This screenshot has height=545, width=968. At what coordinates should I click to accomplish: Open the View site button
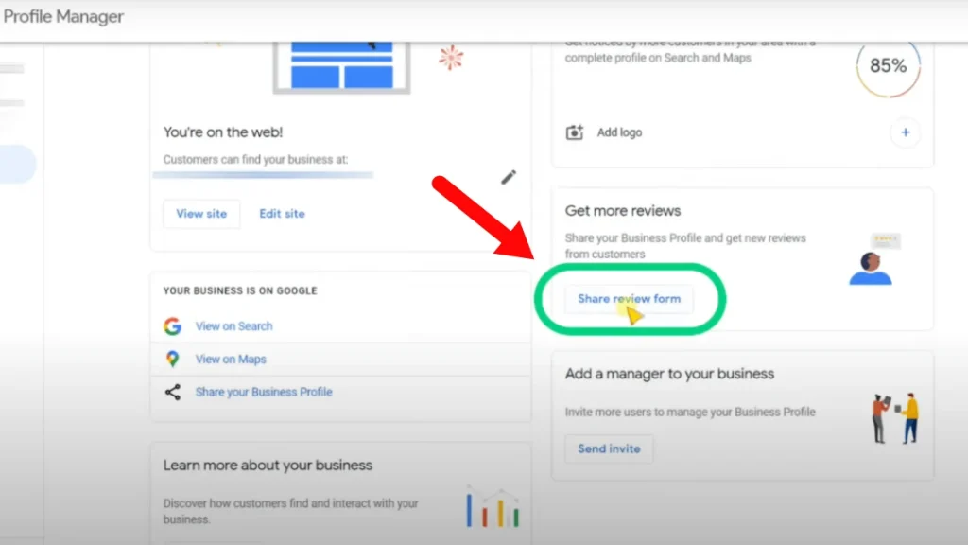(x=201, y=214)
